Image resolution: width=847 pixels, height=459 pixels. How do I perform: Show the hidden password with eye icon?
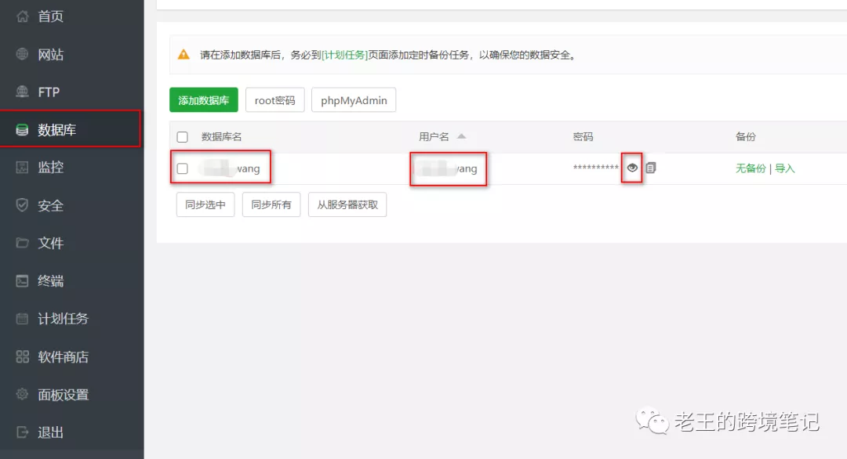click(x=632, y=168)
